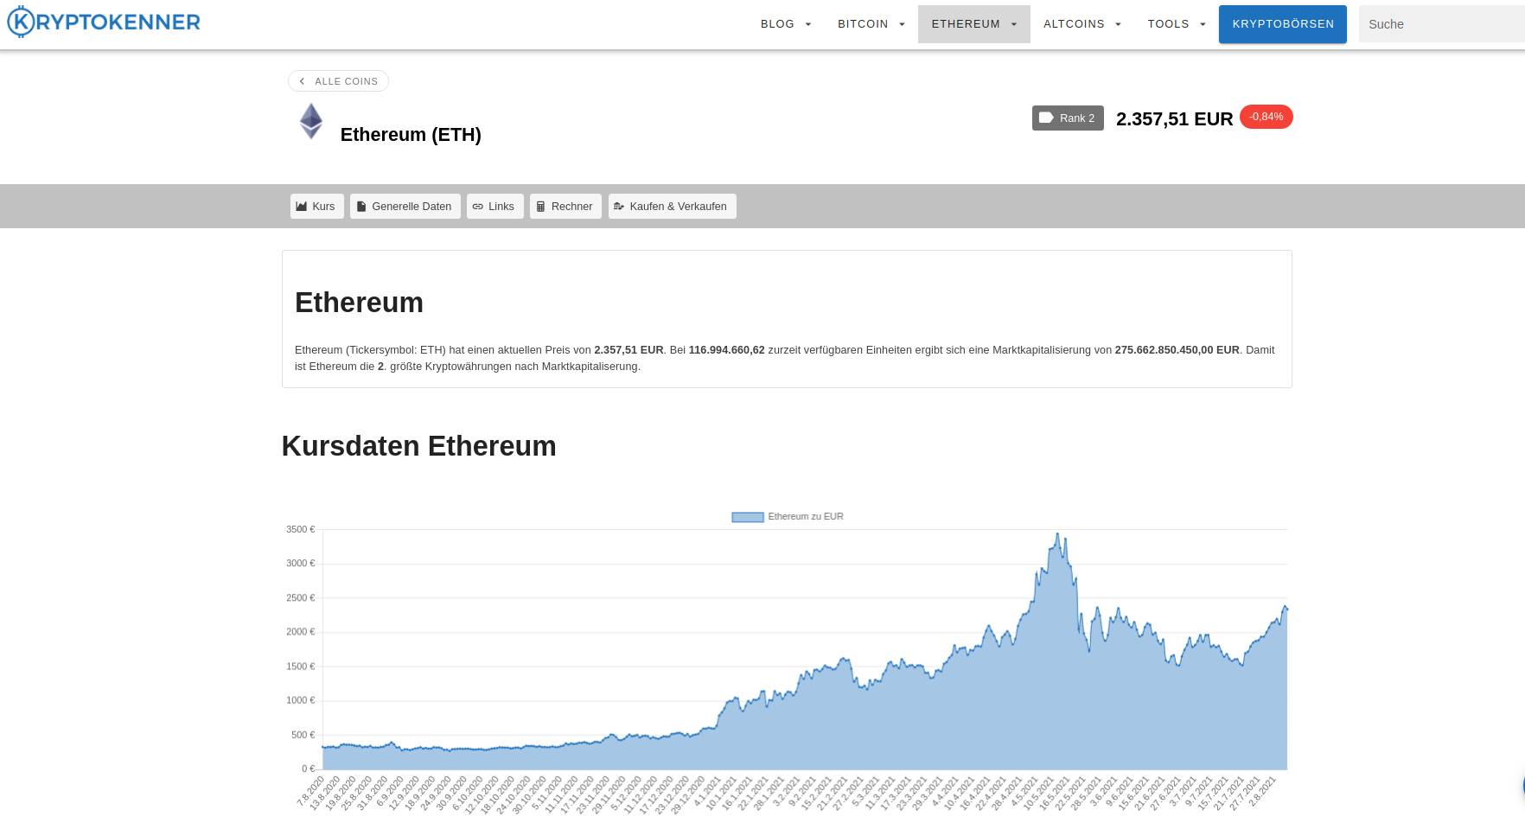Focus the Suche search field
This screenshot has height=817, width=1525.
point(1441,24)
